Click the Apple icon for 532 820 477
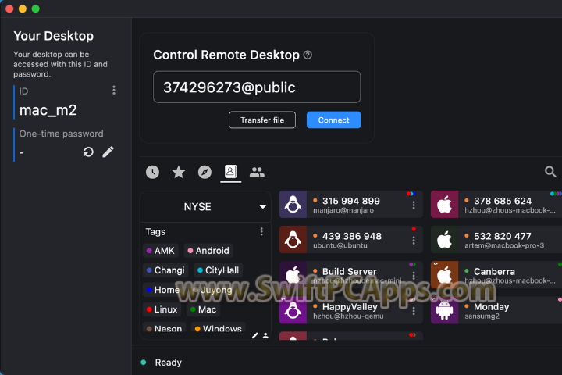This screenshot has height=375, width=562. (x=444, y=239)
